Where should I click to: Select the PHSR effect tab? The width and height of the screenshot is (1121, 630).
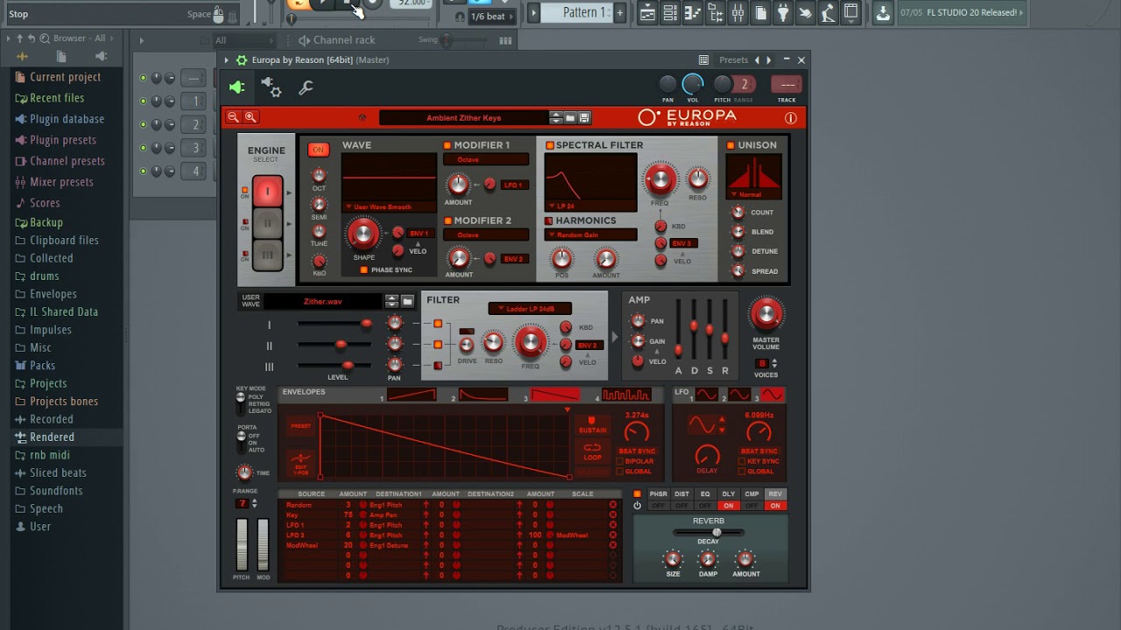[x=658, y=494]
